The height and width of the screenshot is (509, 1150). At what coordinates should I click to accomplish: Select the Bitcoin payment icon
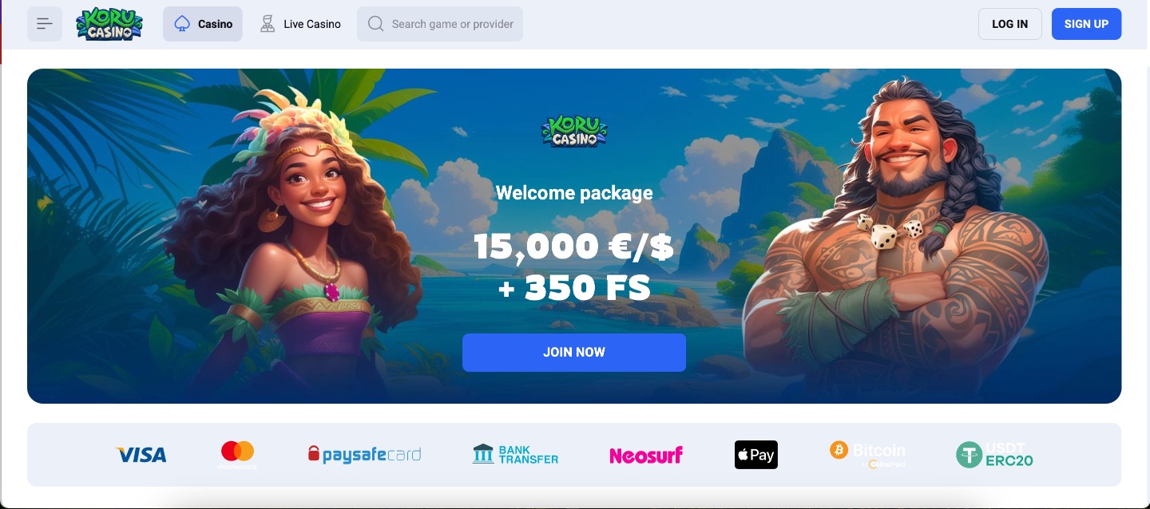pos(867,454)
